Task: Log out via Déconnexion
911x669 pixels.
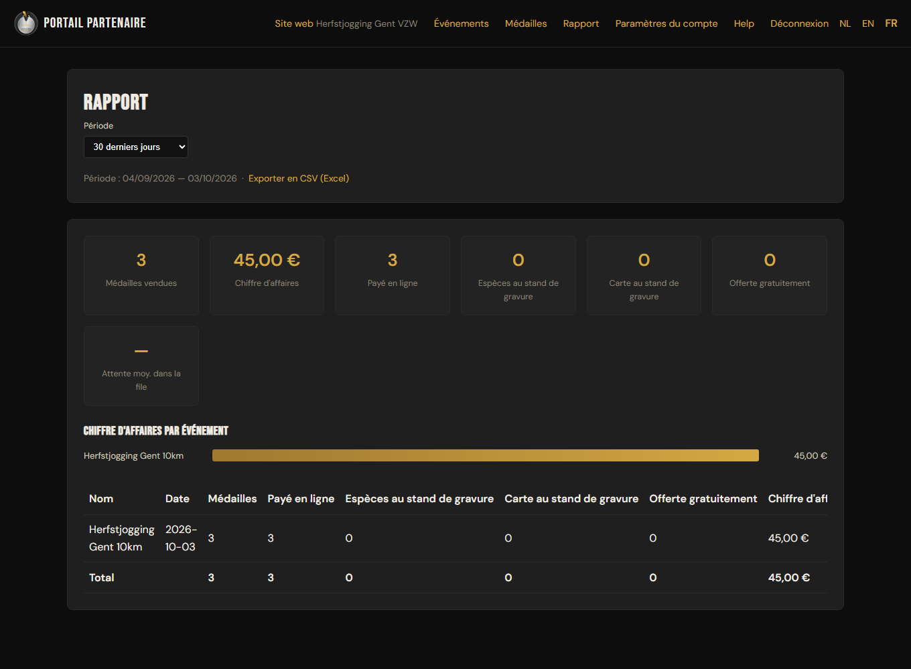Action: coord(799,23)
